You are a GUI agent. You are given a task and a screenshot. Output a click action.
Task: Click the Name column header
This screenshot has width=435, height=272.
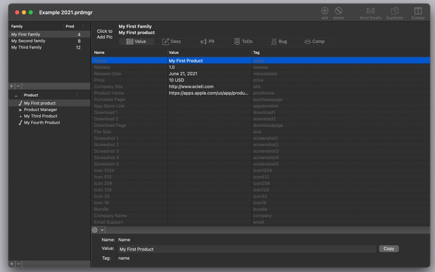click(x=129, y=53)
